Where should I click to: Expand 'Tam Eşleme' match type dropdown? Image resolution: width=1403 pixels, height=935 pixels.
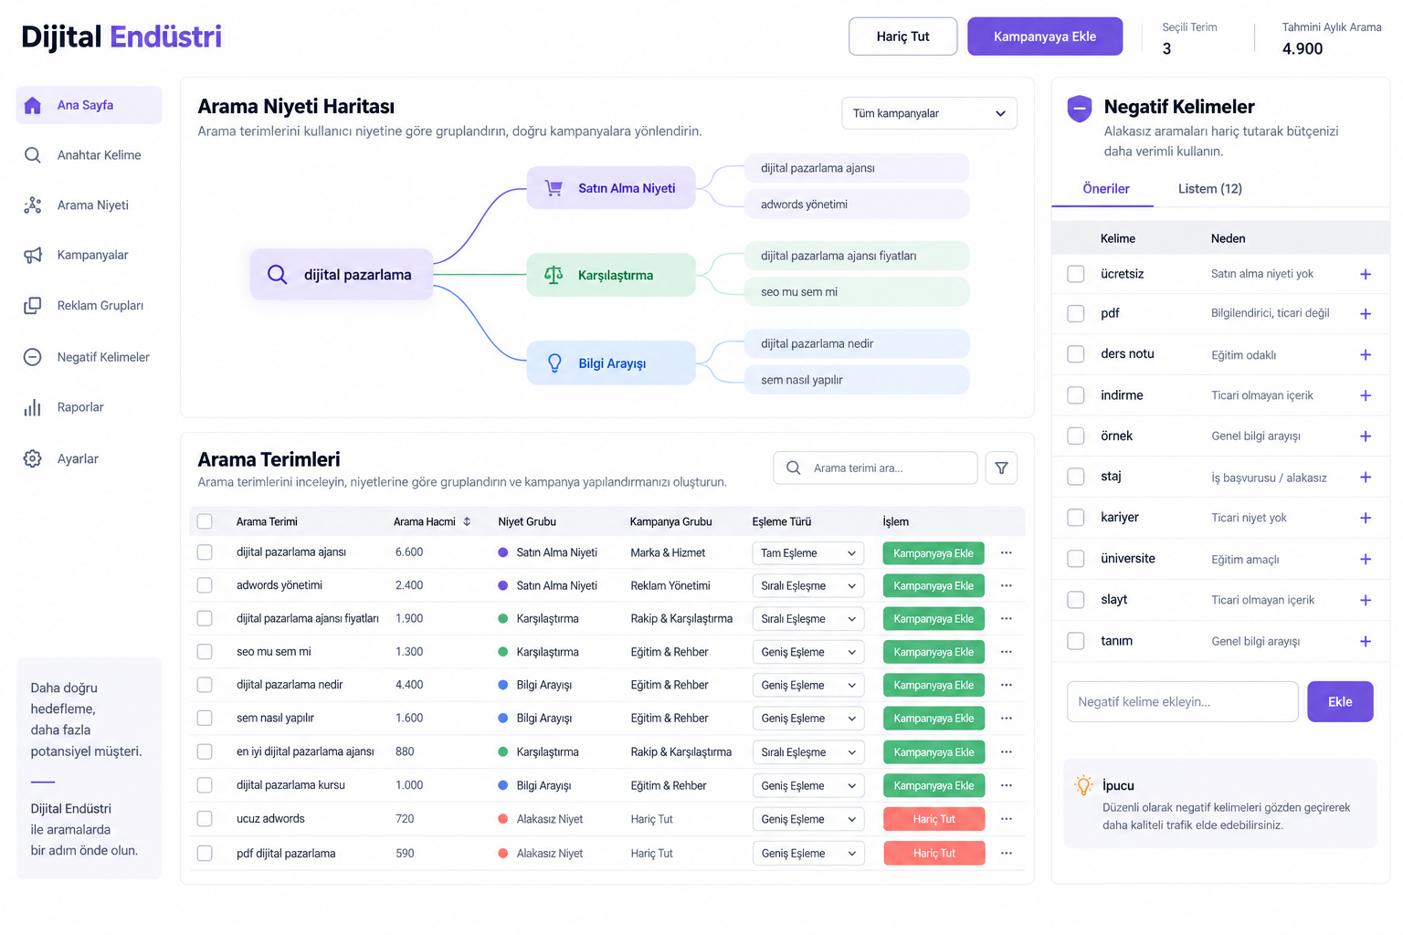(808, 553)
